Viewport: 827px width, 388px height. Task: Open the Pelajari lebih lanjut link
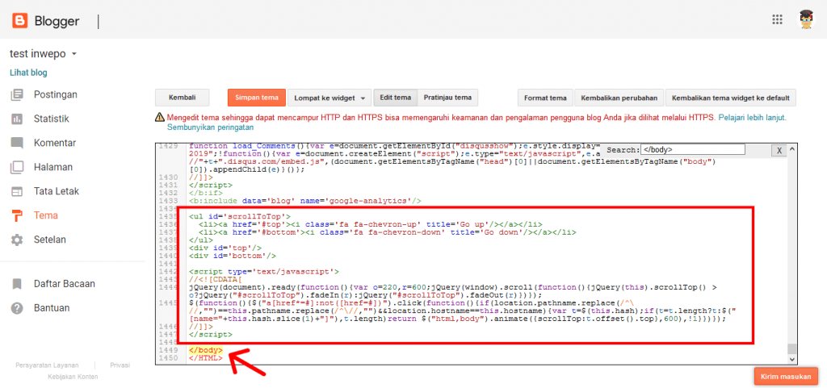752,118
